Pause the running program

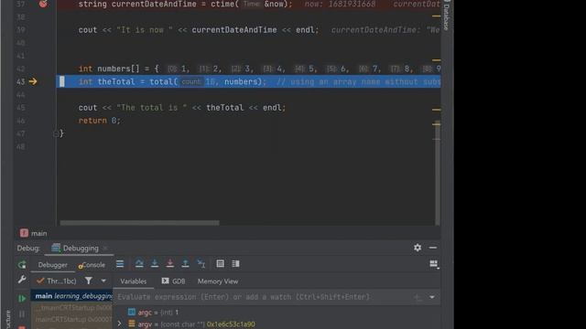[x=22, y=314]
